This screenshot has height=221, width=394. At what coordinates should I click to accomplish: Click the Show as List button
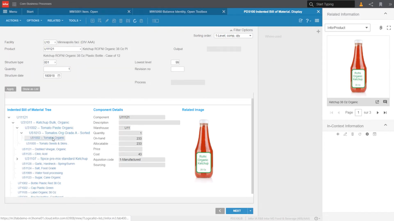[x=30, y=89]
